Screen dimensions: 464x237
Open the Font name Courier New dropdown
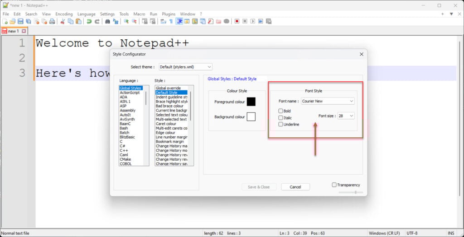(x=328, y=101)
